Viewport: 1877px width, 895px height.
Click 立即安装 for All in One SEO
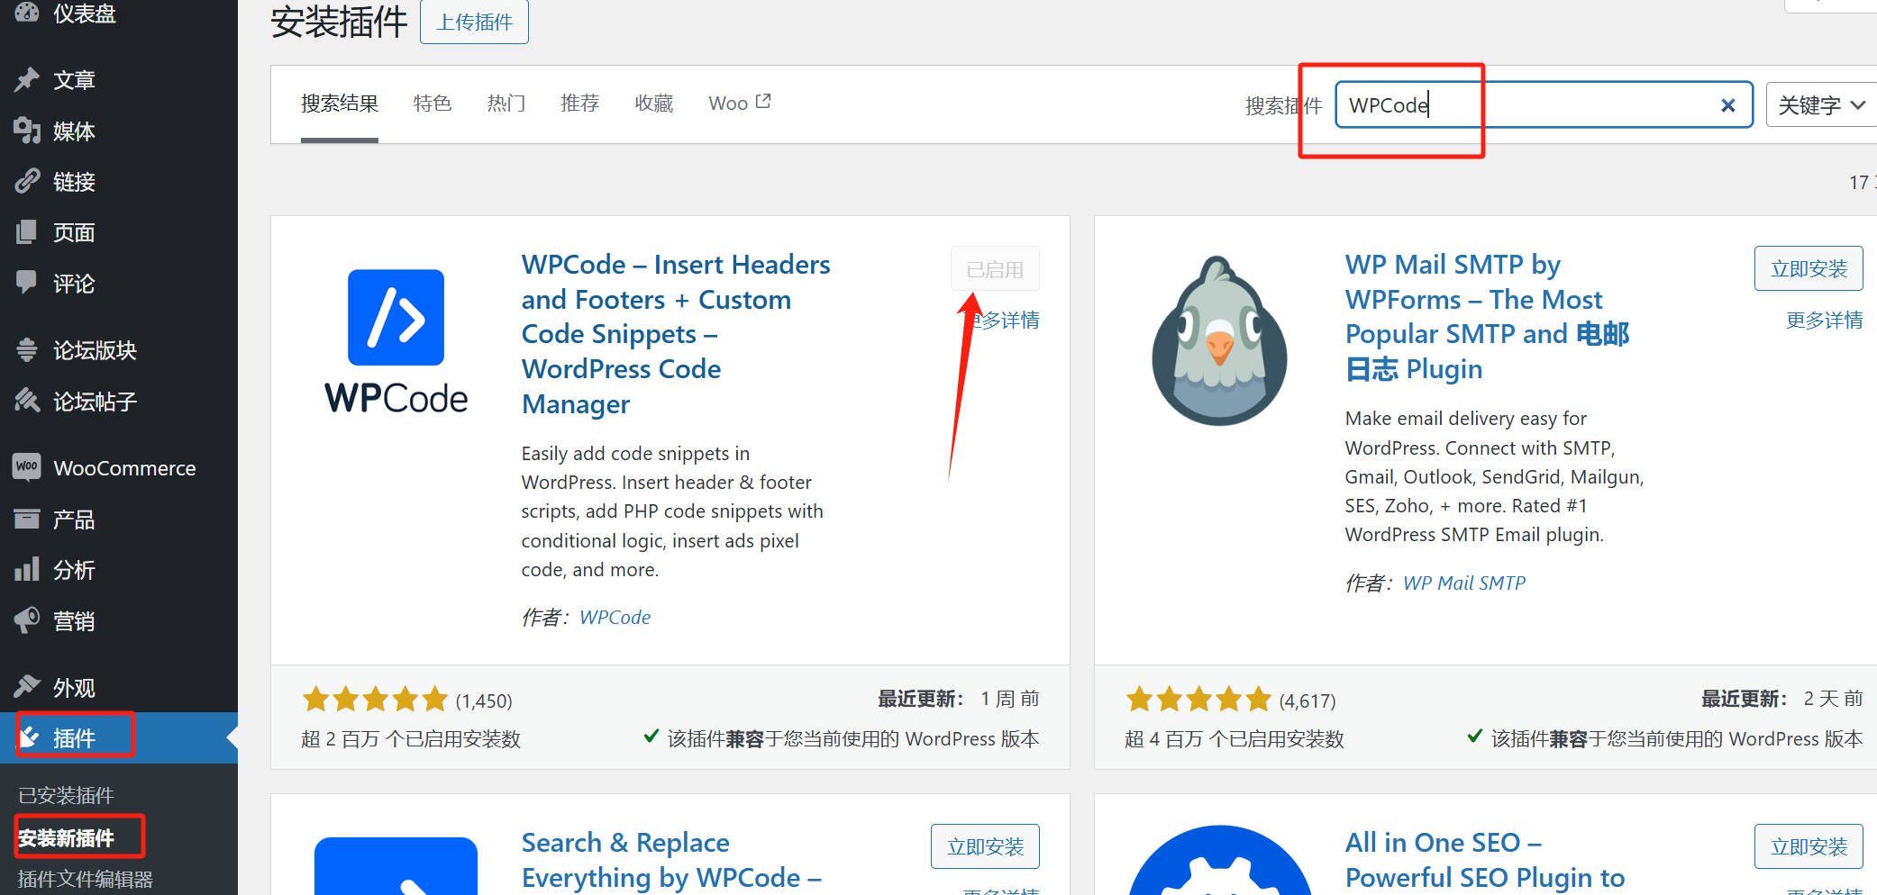click(1809, 846)
